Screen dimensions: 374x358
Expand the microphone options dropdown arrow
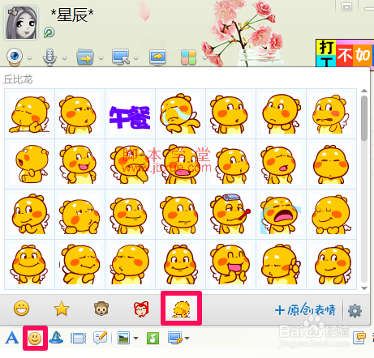tap(64, 58)
